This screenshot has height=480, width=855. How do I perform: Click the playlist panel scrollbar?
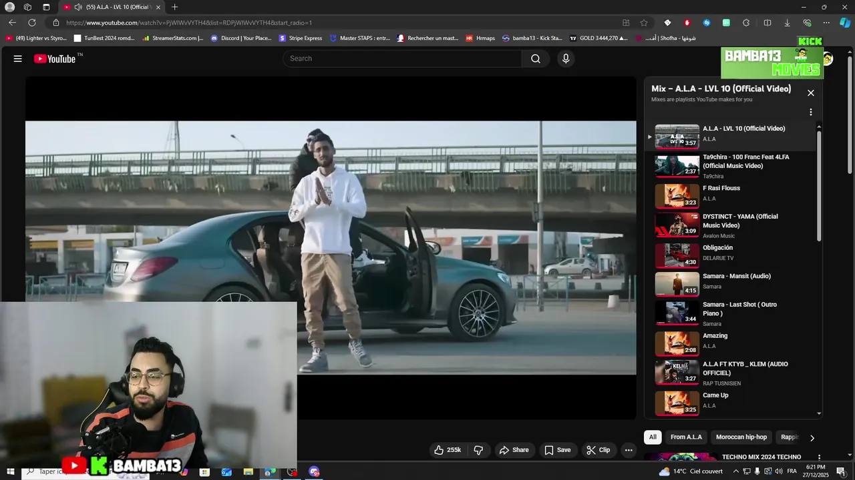coord(819,187)
